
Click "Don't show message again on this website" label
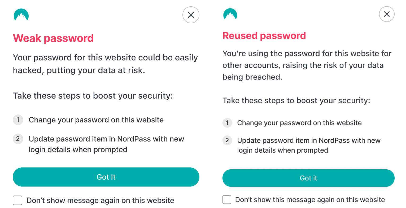coord(100,200)
